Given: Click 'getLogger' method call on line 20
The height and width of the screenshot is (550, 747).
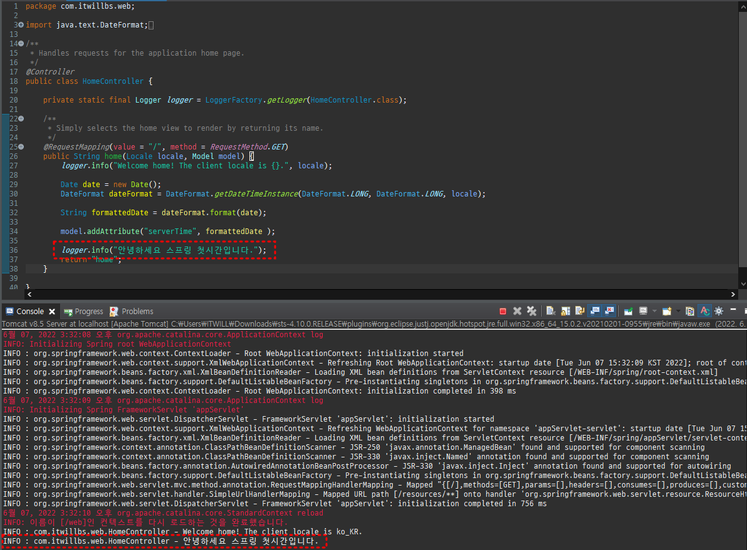Looking at the screenshot, I should (x=287, y=100).
